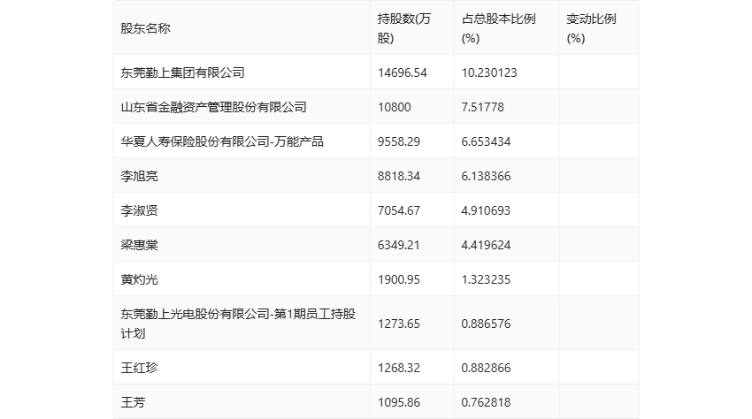Image resolution: width=752 pixels, height=419 pixels.
Task: Select the value 1273.65
Action: pyautogui.click(x=398, y=324)
